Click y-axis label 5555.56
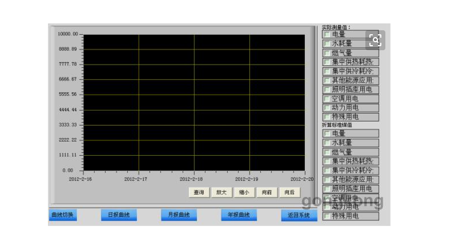Viewport: 467px width, 230px height. (68, 94)
